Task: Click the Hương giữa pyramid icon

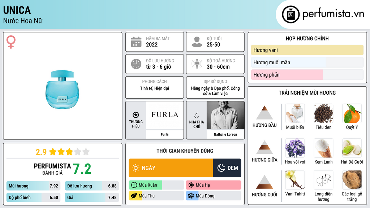Action: pos(264,147)
